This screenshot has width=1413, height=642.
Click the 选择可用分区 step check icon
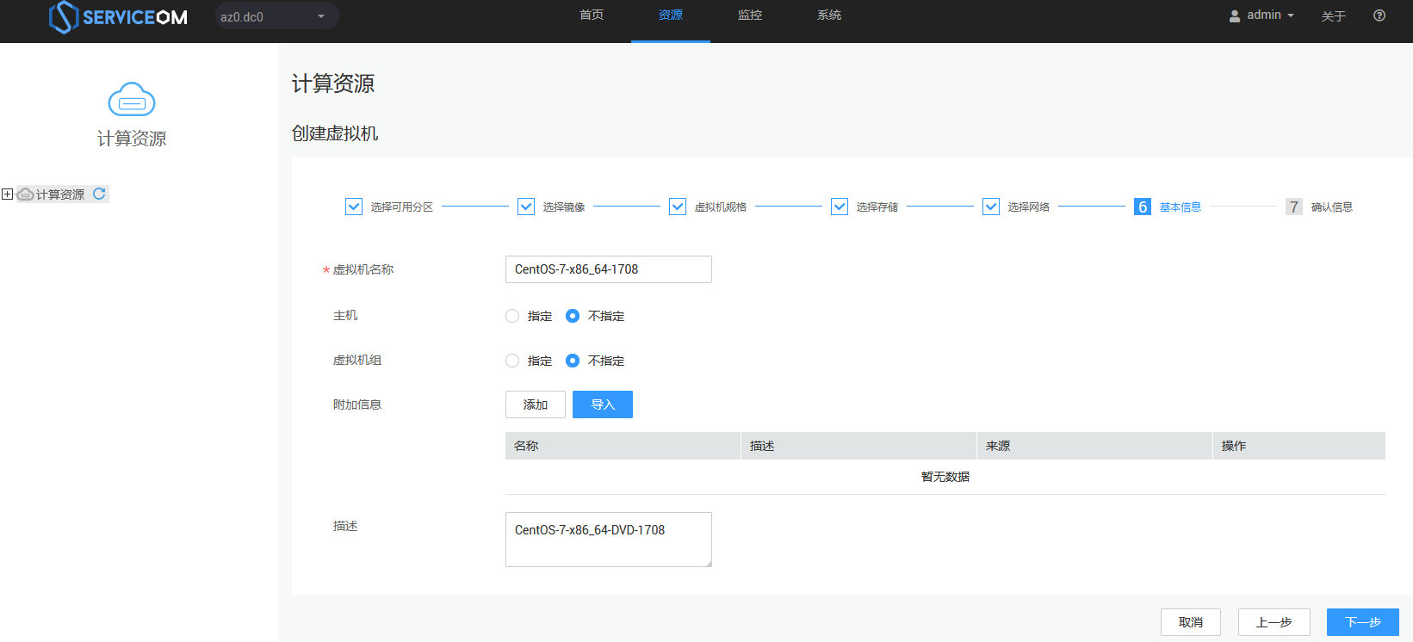tap(354, 207)
